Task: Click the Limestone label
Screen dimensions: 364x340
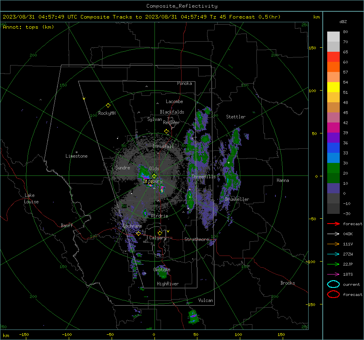Action: pos(76,156)
